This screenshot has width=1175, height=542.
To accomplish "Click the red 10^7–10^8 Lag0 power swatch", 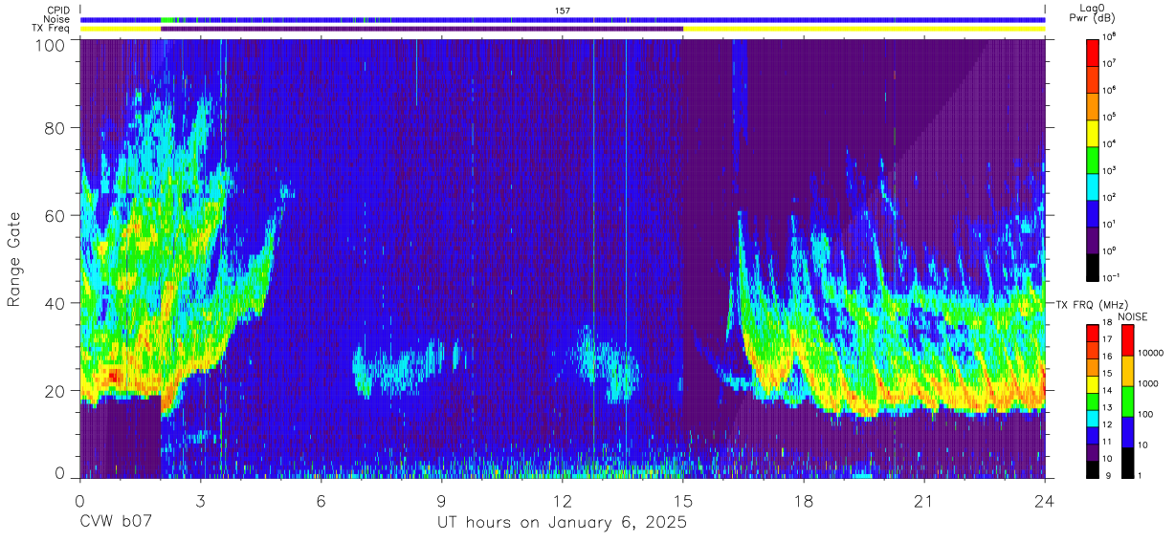I will (1093, 52).
